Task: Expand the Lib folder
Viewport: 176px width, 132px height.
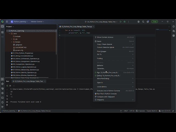Action: pyautogui.click(x=12, y=39)
